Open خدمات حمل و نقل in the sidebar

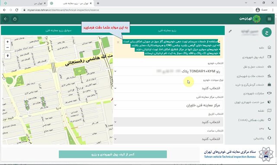[254, 67]
